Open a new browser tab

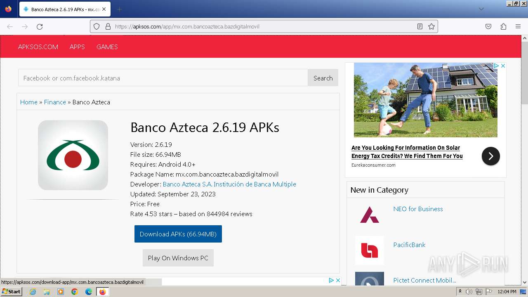coord(119,9)
